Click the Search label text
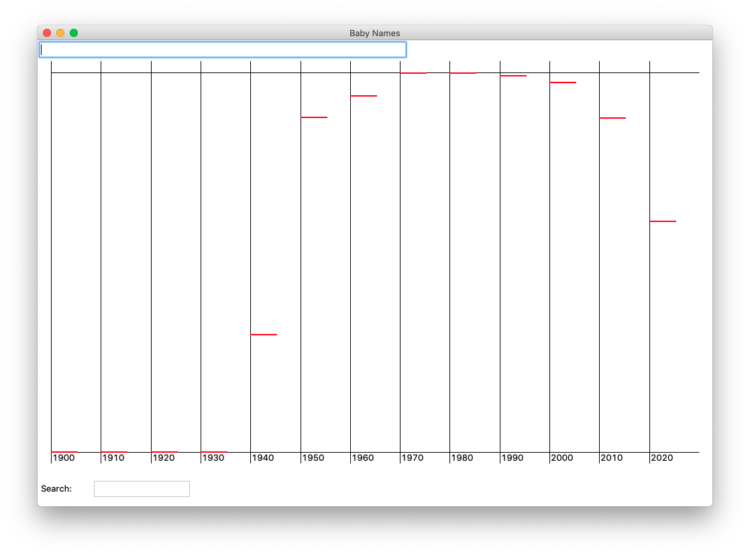The image size is (750, 556). [x=56, y=489]
